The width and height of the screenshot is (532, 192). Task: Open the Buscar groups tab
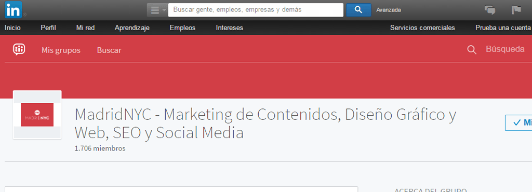click(x=109, y=50)
